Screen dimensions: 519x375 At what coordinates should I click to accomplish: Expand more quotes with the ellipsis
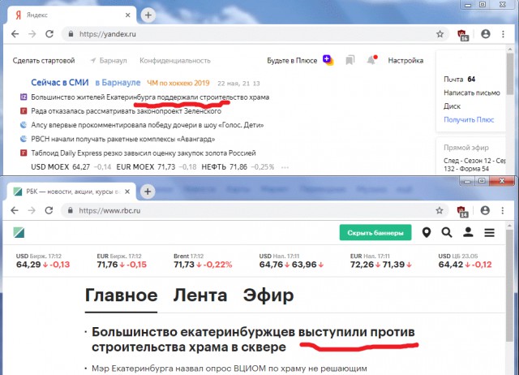tap(285, 167)
